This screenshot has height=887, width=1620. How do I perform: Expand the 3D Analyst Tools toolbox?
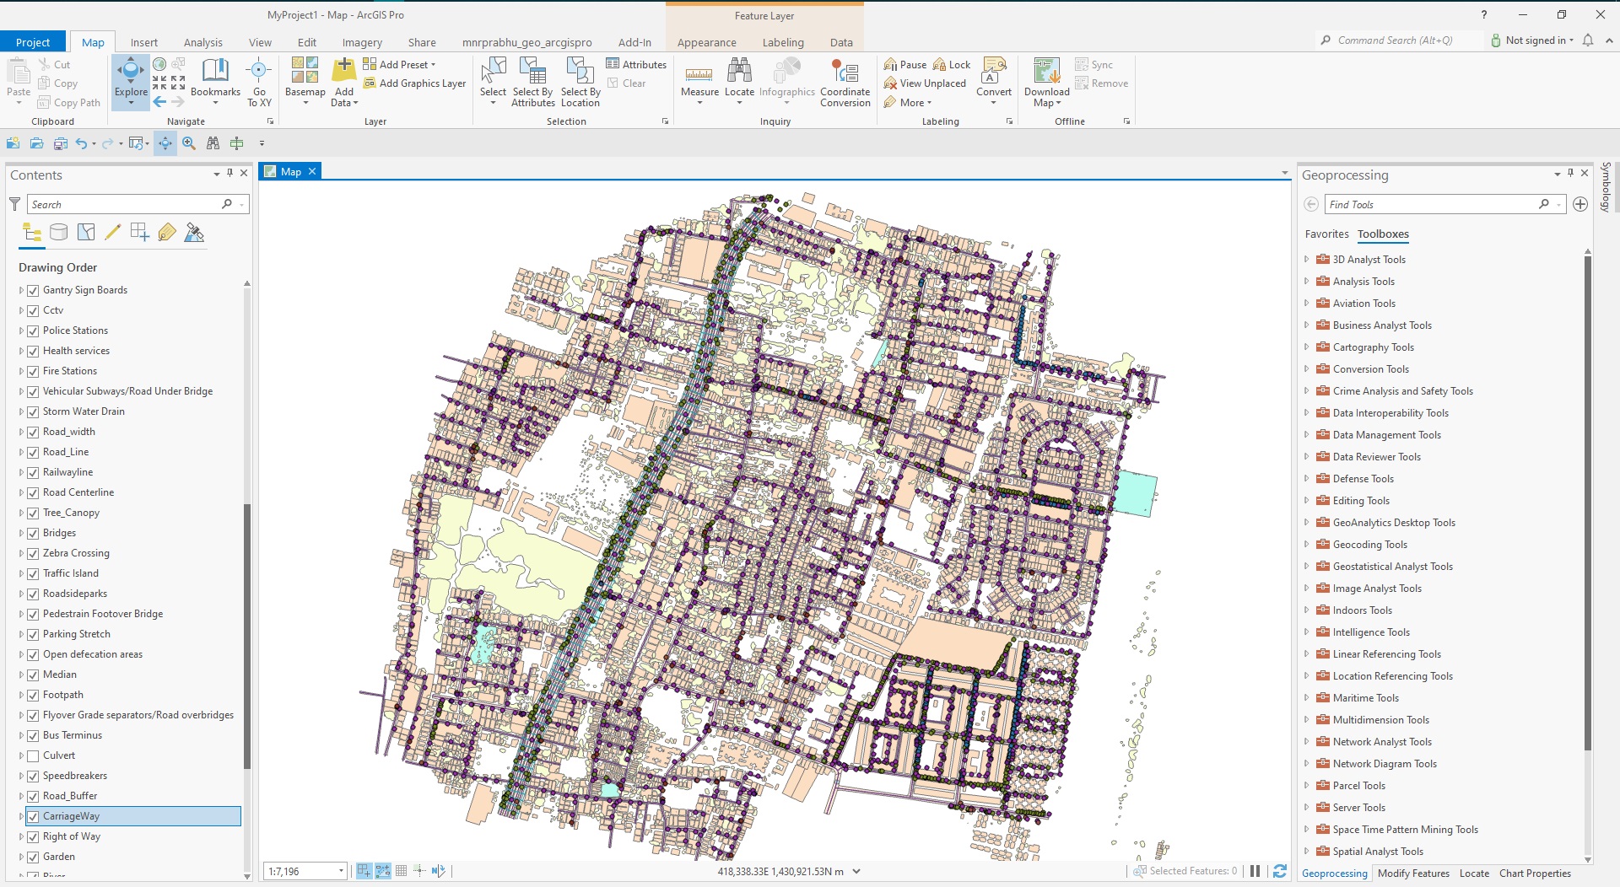pos(1307,260)
